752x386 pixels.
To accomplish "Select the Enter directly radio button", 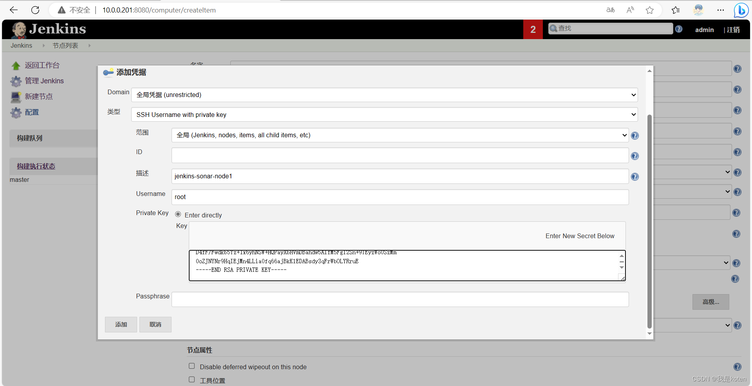I will 178,214.
